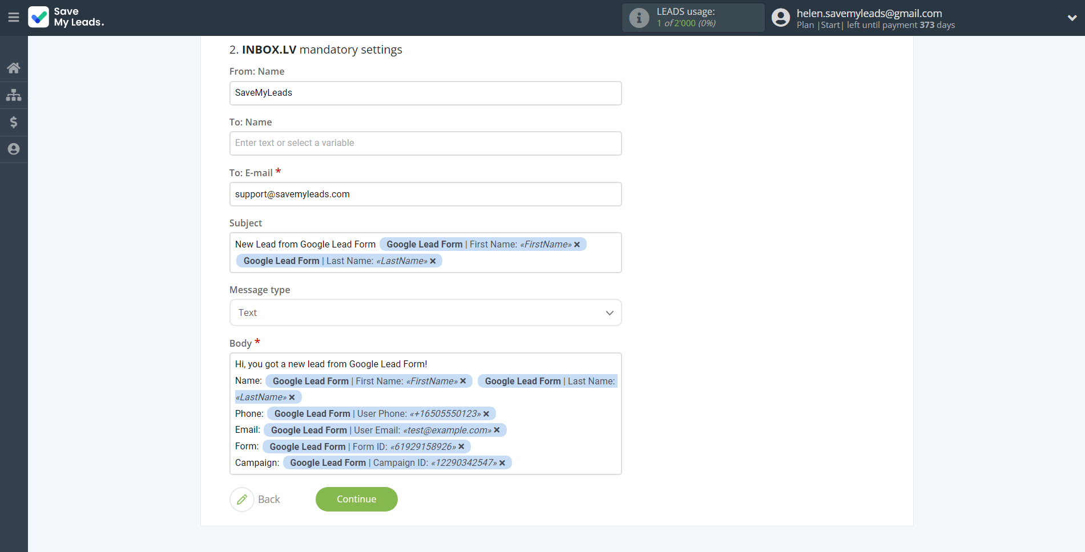Remove User Email variable from Body
This screenshot has width=1085, height=552.
(x=497, y=430)
